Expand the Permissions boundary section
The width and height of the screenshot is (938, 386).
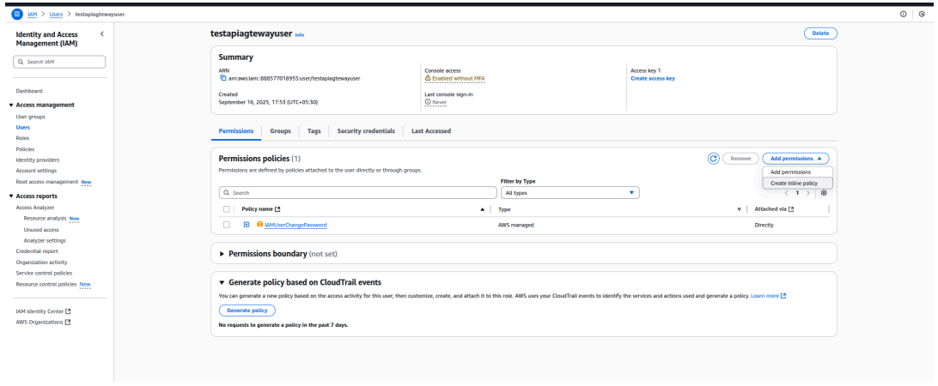[x=222, y=253]
